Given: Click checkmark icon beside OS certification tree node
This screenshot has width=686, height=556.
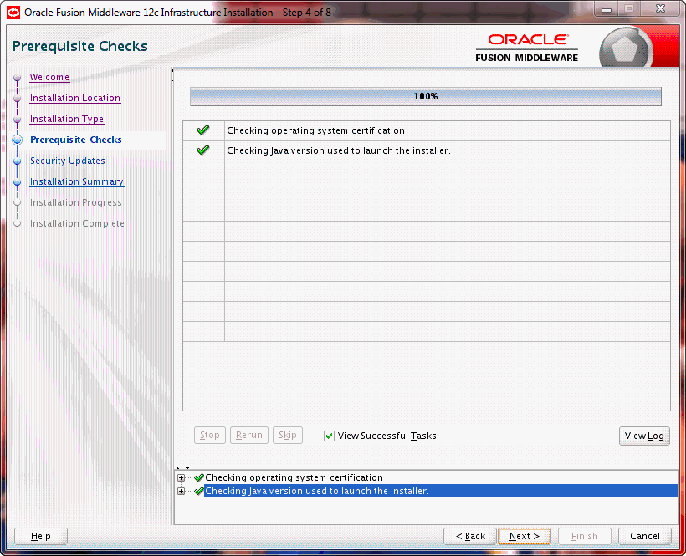Looking at the screenshot, I should click(x=199, y=477).
